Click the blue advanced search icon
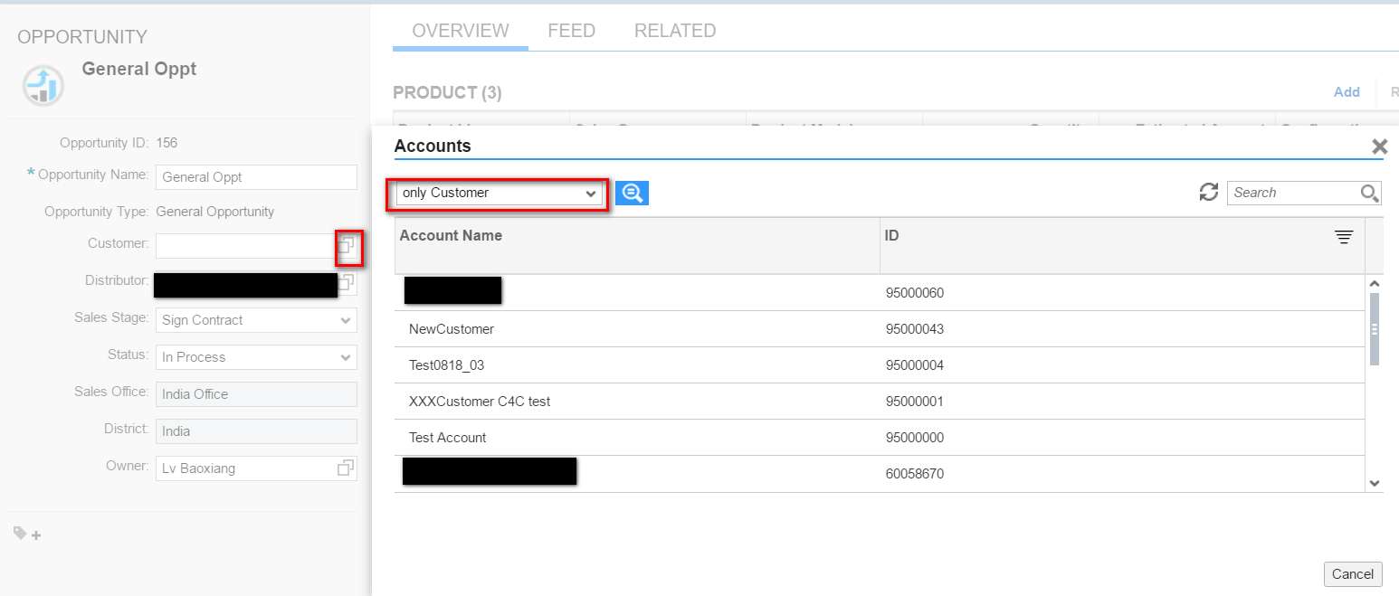The width and height of the screenshot is (1399, 596). point(632,193)
